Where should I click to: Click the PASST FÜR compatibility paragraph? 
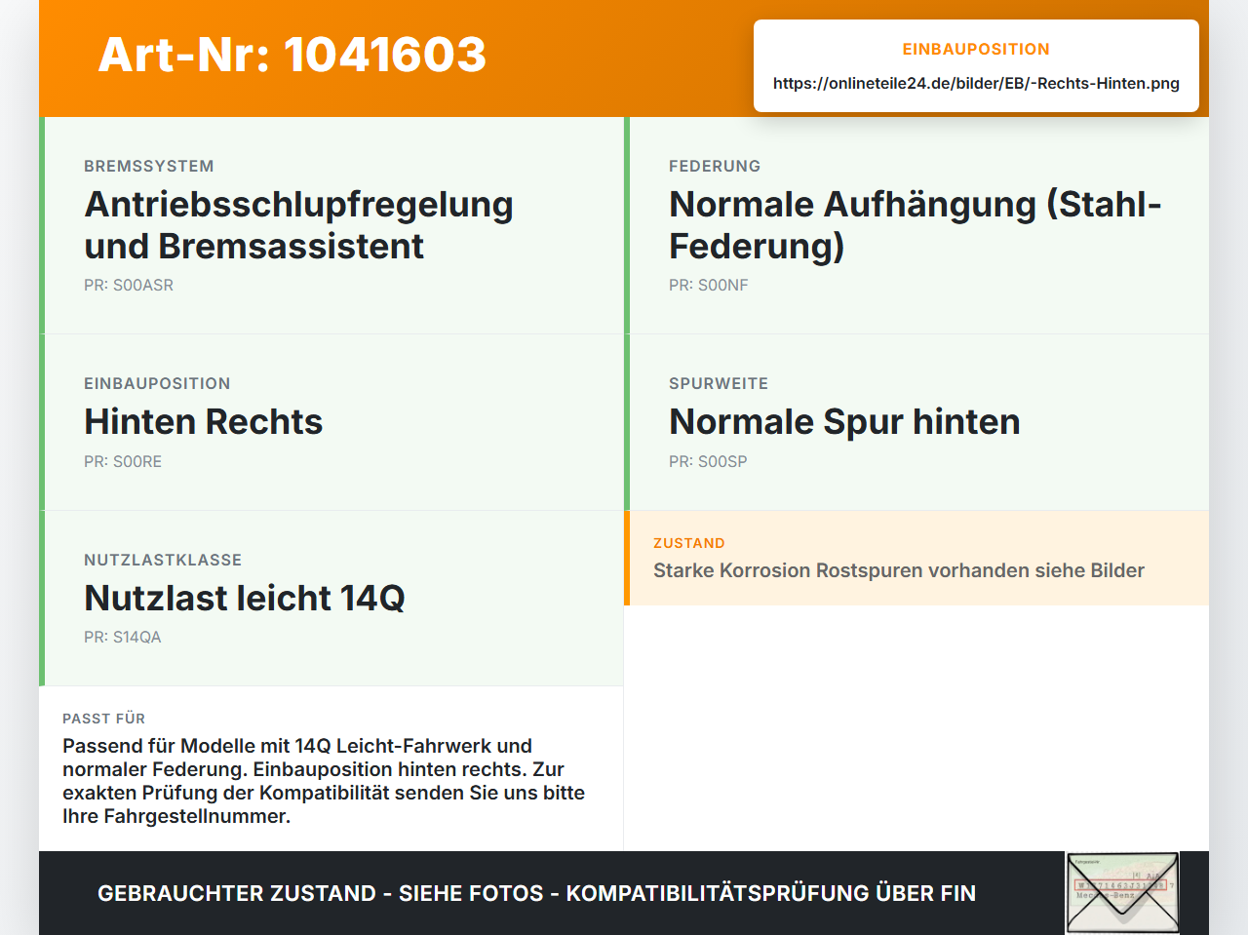324,781
